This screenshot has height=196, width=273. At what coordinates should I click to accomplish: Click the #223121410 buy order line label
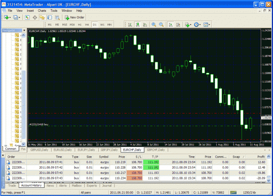click(x=39, y=124)
